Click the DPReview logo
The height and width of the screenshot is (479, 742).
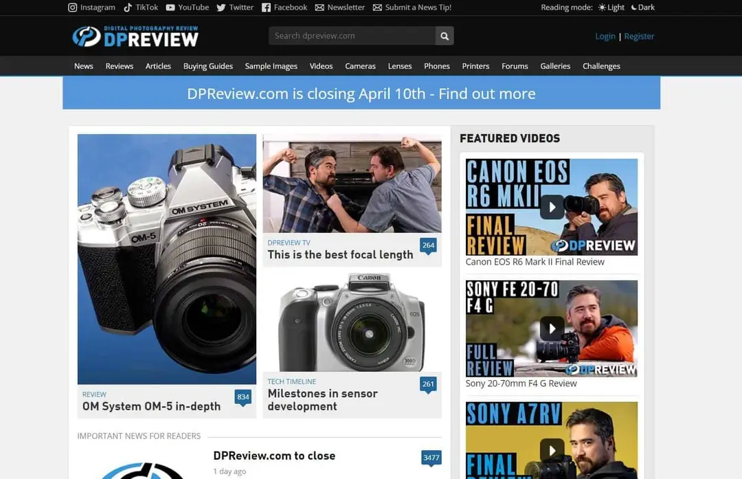pyautogui.click(x=135, y=36)
